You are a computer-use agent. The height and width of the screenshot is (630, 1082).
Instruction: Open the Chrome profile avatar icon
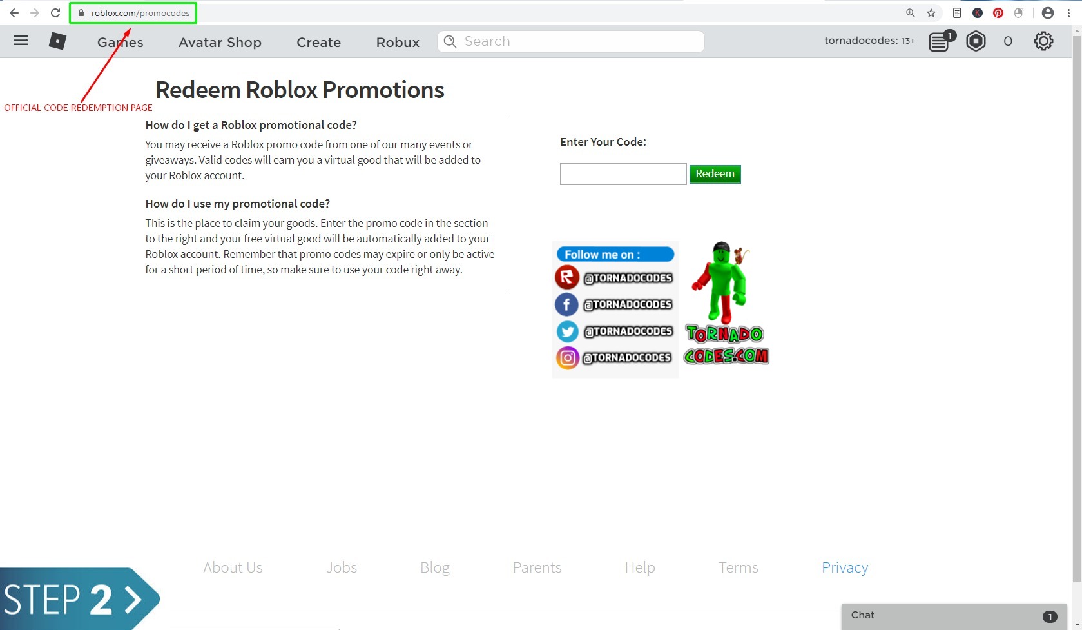tap(1048, 13)
